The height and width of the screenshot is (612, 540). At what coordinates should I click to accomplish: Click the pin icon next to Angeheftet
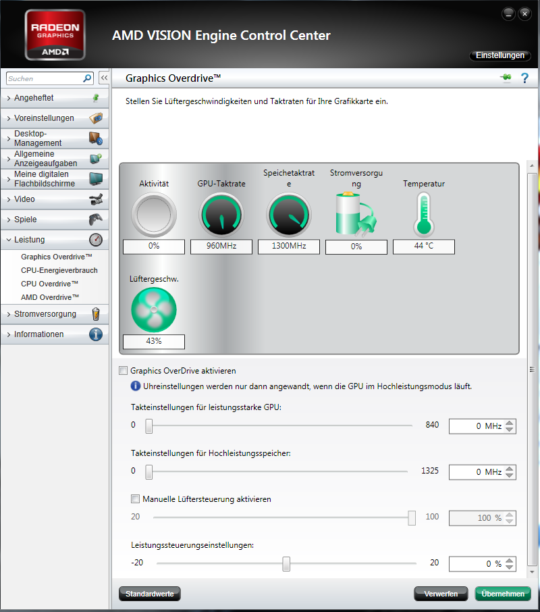(96, 98)
